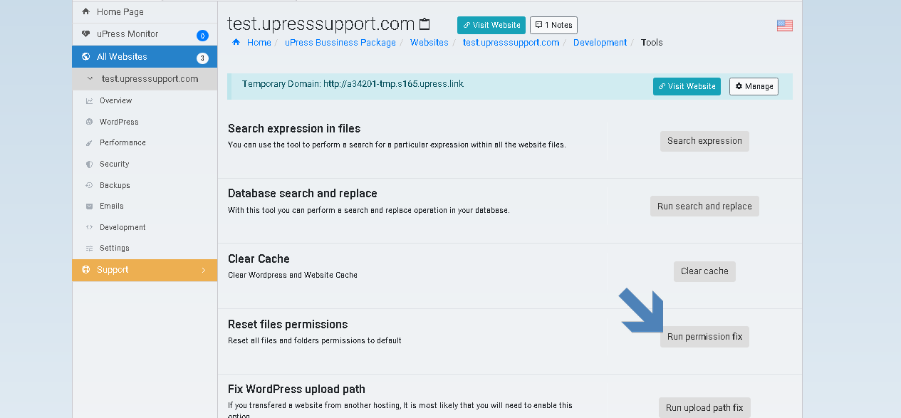This screenshot has width=901, height=418.
Task: Click the US flag language icon
Action: (785, 26)
